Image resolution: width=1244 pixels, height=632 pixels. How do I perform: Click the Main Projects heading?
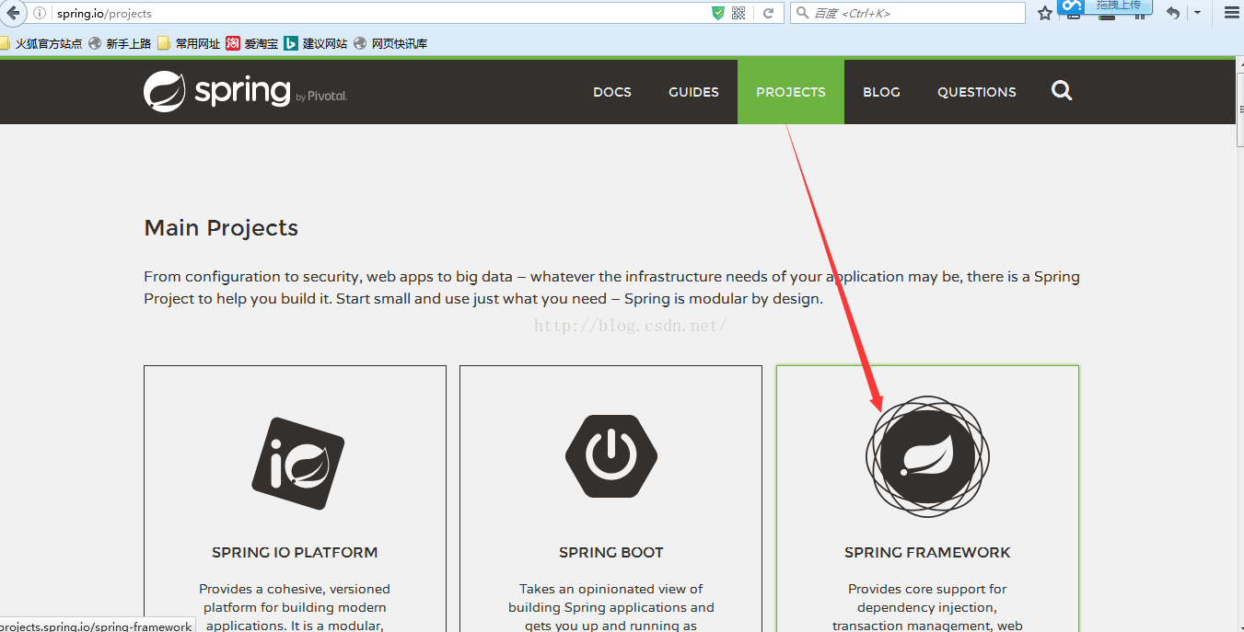point(221,228)
